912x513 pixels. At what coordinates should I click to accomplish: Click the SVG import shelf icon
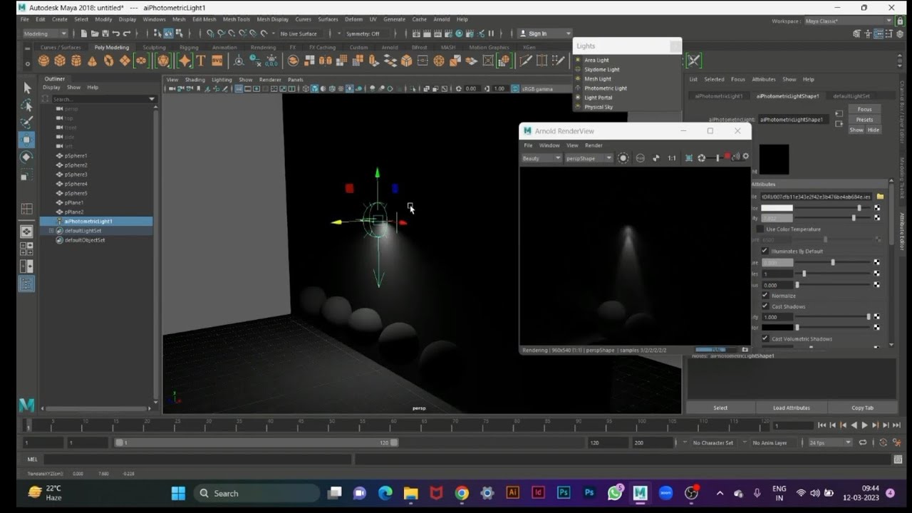point(217,61)
